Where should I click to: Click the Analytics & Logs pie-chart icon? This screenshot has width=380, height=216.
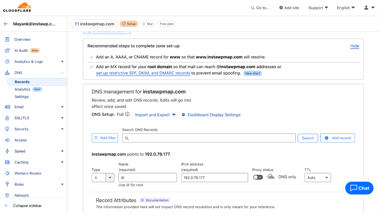pos(7,62)
